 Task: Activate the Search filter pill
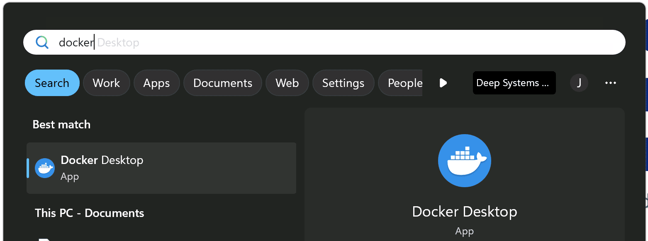click(x=52, y=83)
